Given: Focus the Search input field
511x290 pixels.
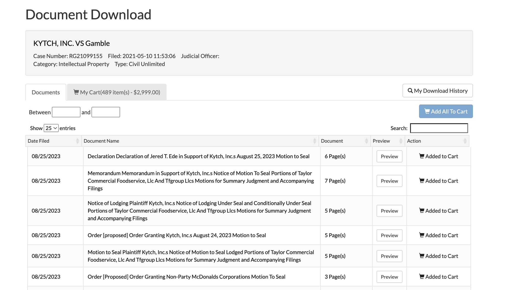Looking at the screenshot, I should click(x=439, y=128).
